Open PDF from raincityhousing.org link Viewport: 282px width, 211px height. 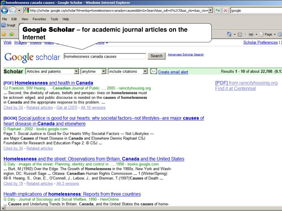[x=246, y=83]
